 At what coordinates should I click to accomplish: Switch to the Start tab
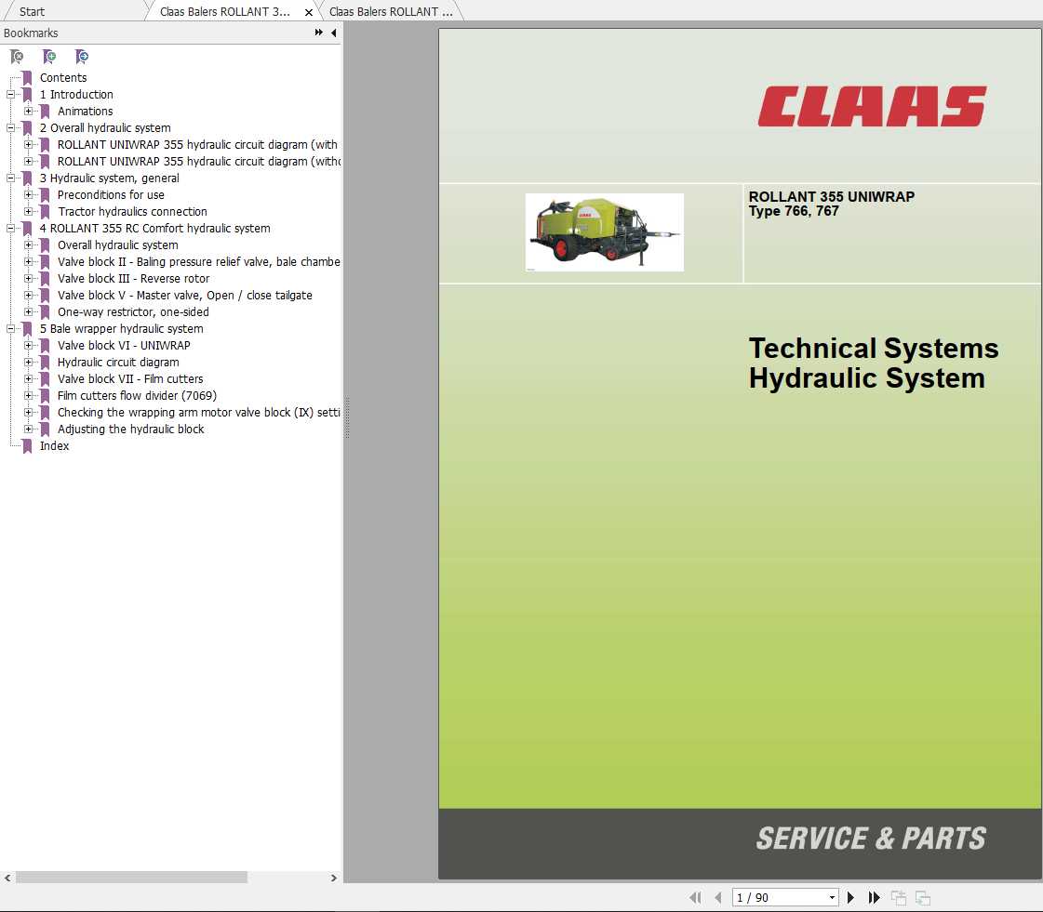pos(31,11)
